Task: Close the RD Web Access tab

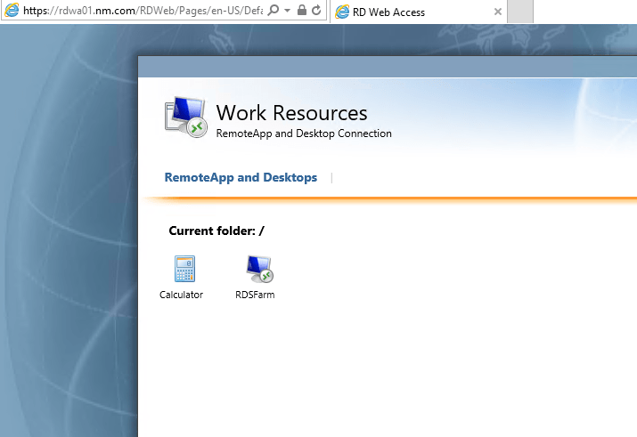Action: pyautogui.click(x=498, y=12)
